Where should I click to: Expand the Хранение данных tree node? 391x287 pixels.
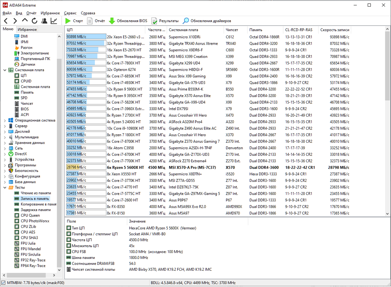(5, 143)
